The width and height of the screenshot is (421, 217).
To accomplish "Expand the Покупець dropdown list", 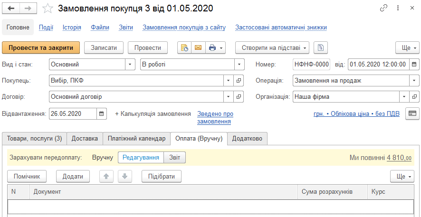I will 229,80.
